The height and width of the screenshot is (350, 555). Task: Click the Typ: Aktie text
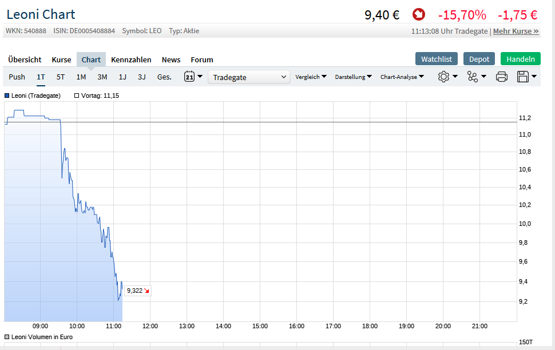184,31
